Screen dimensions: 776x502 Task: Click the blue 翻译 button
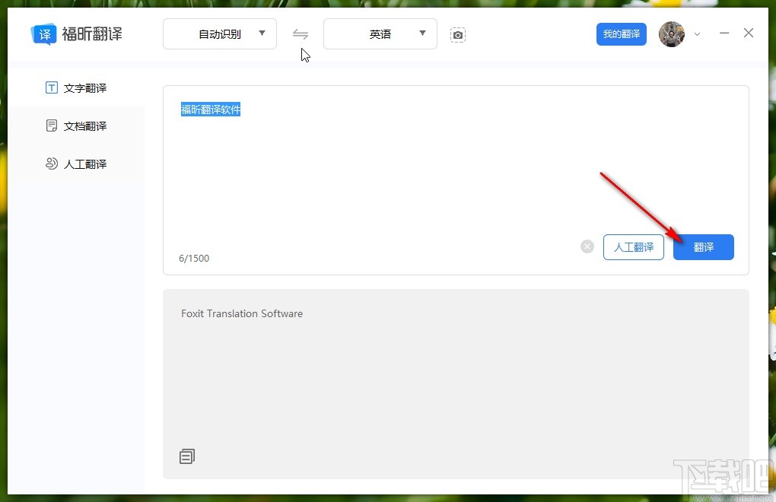point(703,246)
